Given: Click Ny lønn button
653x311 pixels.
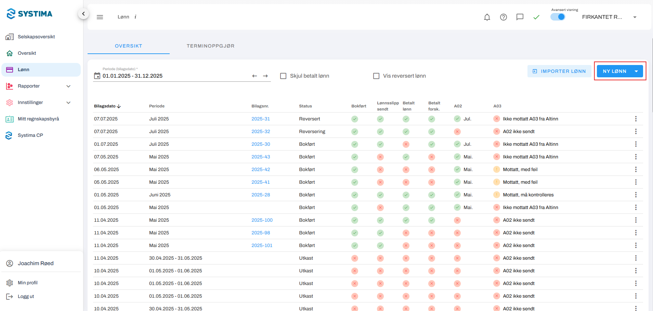Looking at the screenshot, I should tap(615, 71).
